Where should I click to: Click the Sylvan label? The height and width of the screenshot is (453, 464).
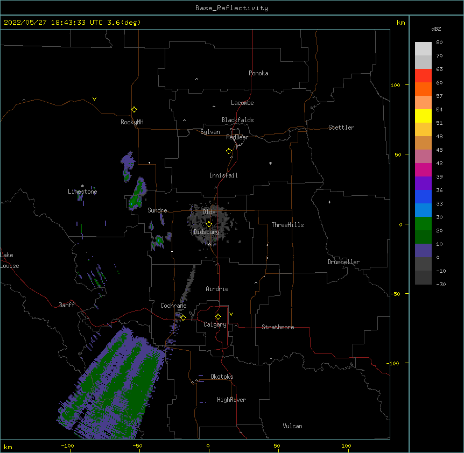coord(210,132)
